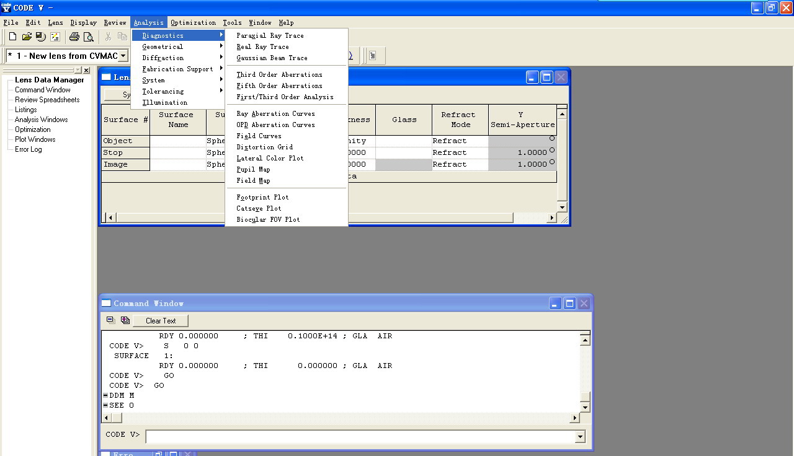Click the Open file folder icon
This screenshot has width=794, height=456.
coord(27,37)
